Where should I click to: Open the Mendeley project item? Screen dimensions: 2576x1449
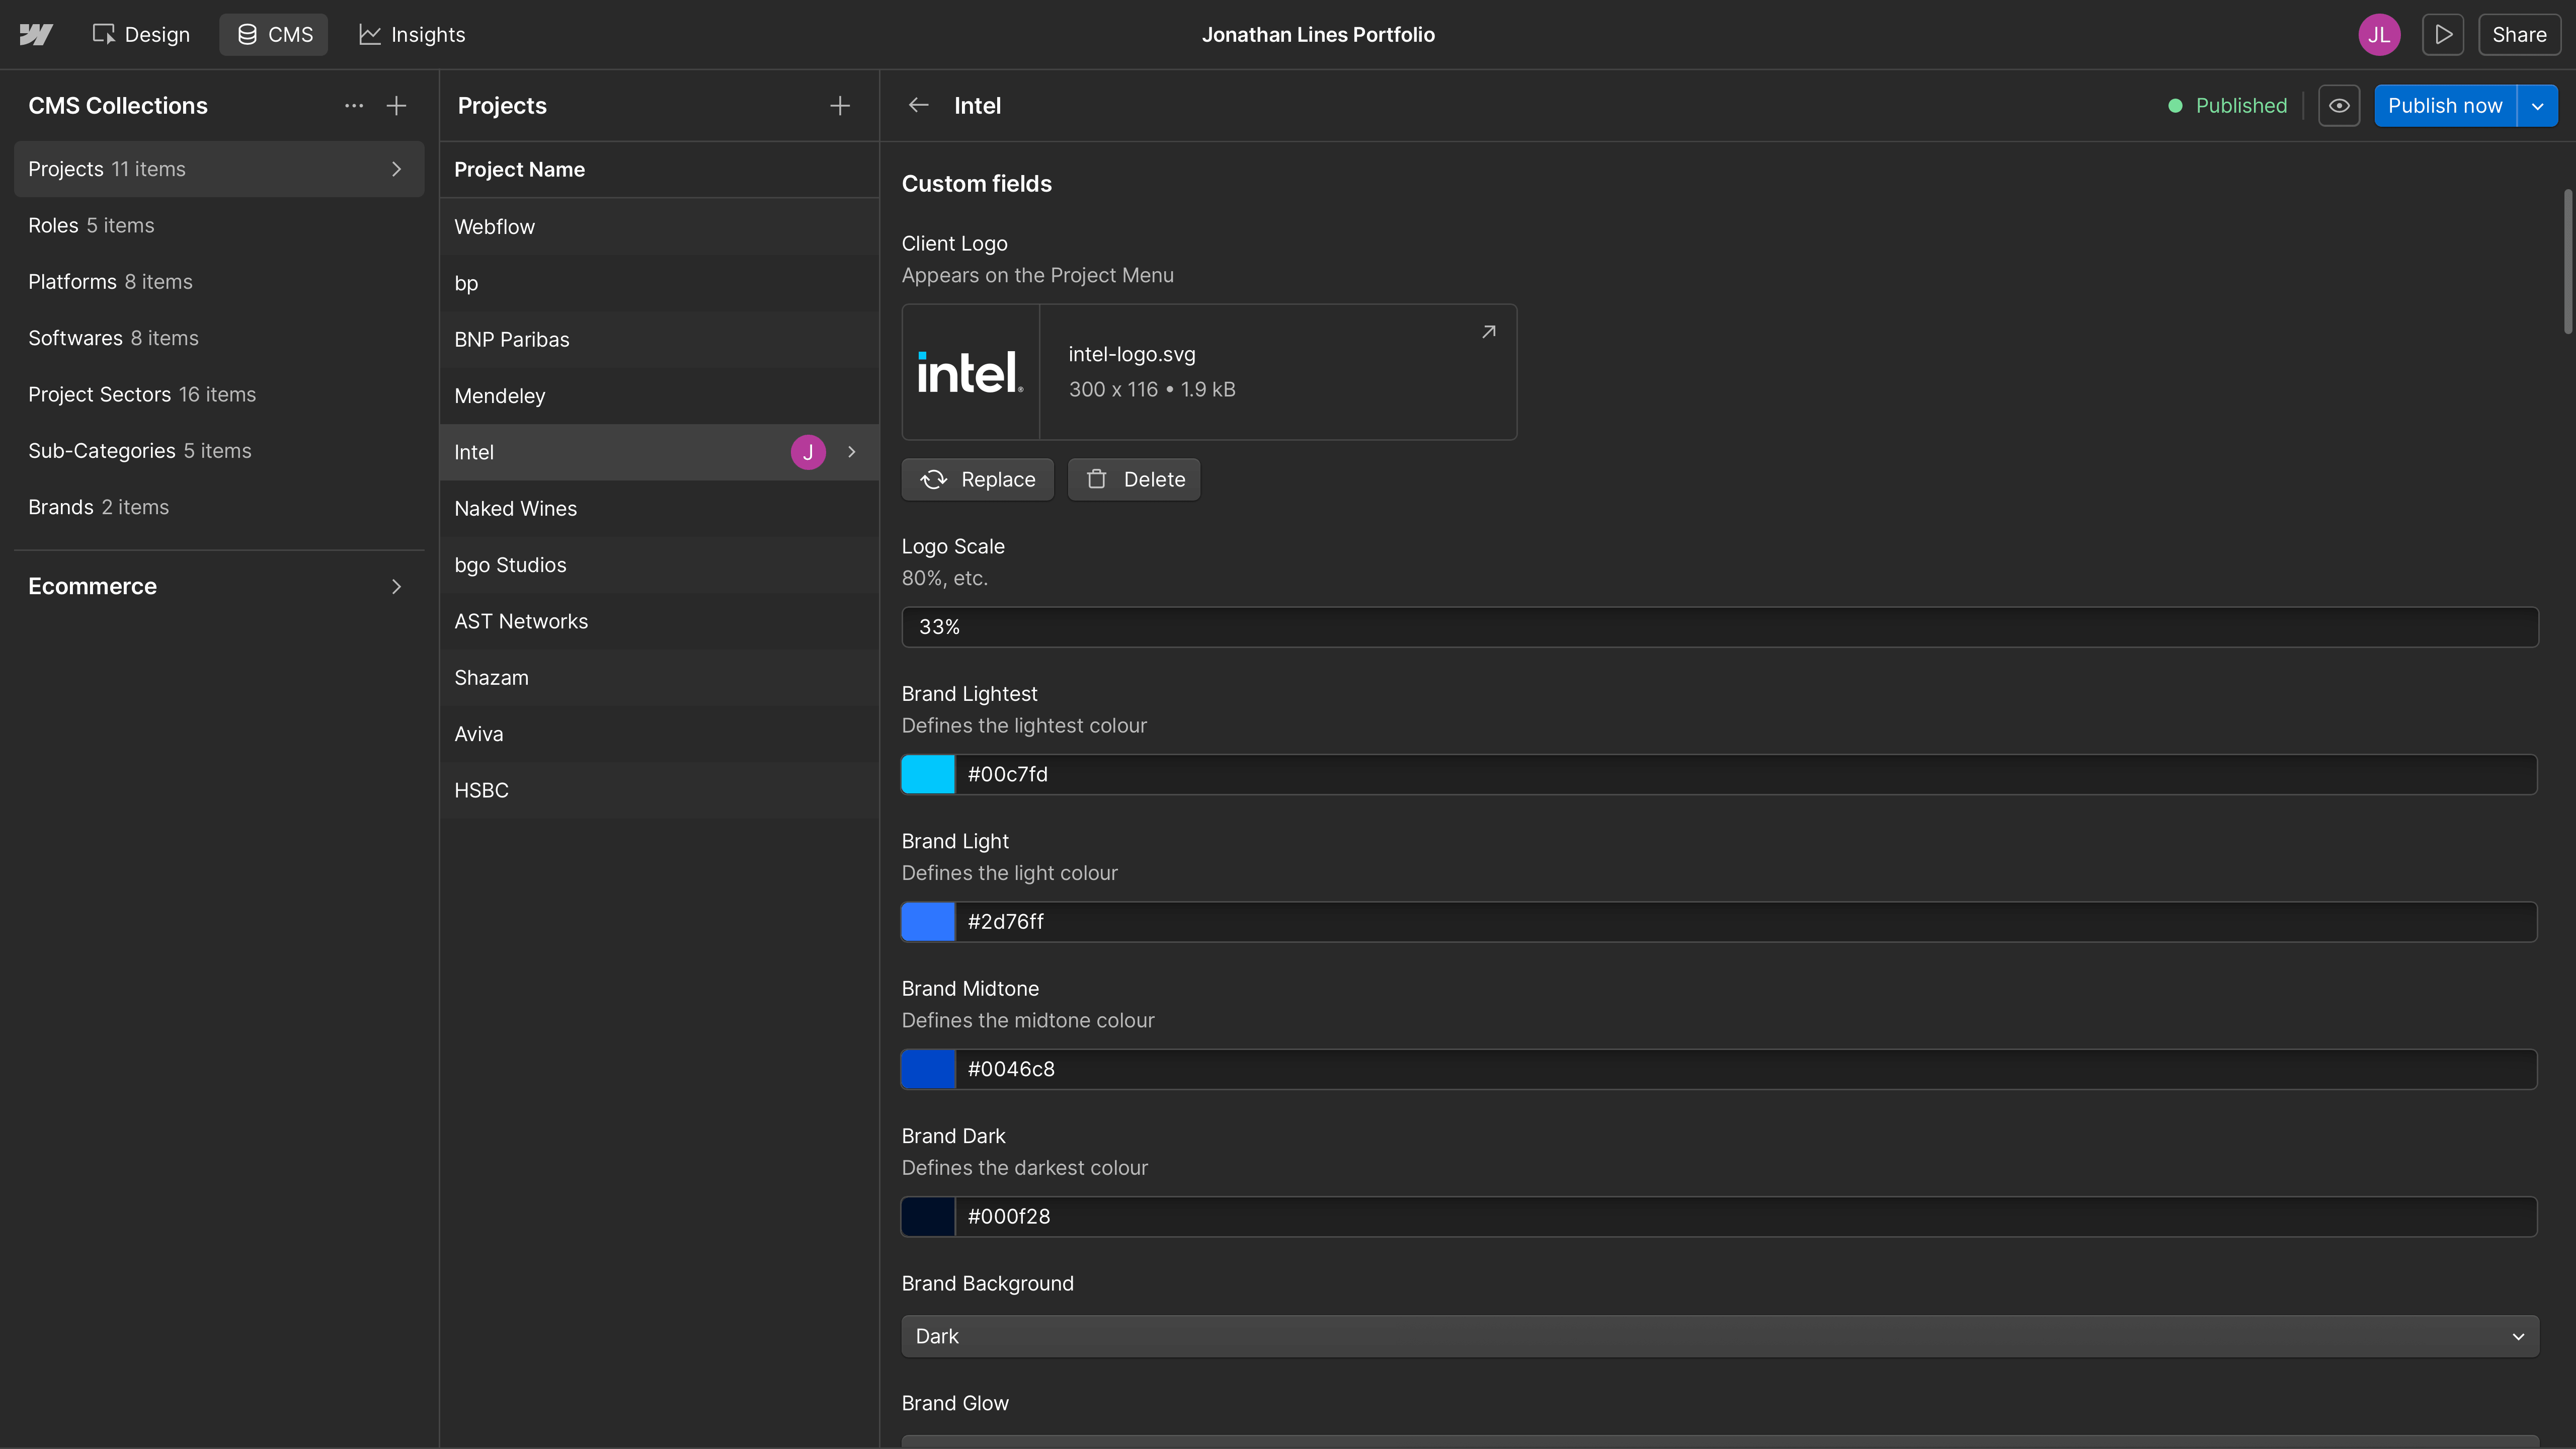coord(659,396)
